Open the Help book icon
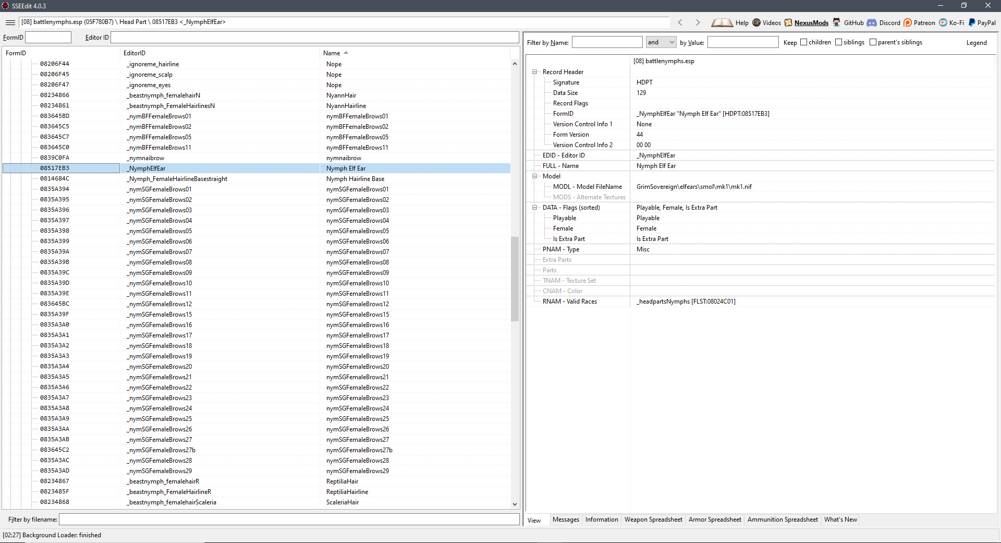The height and width of the screenshot is (543, 1001). pyautogui.click(x=722, y=22)
